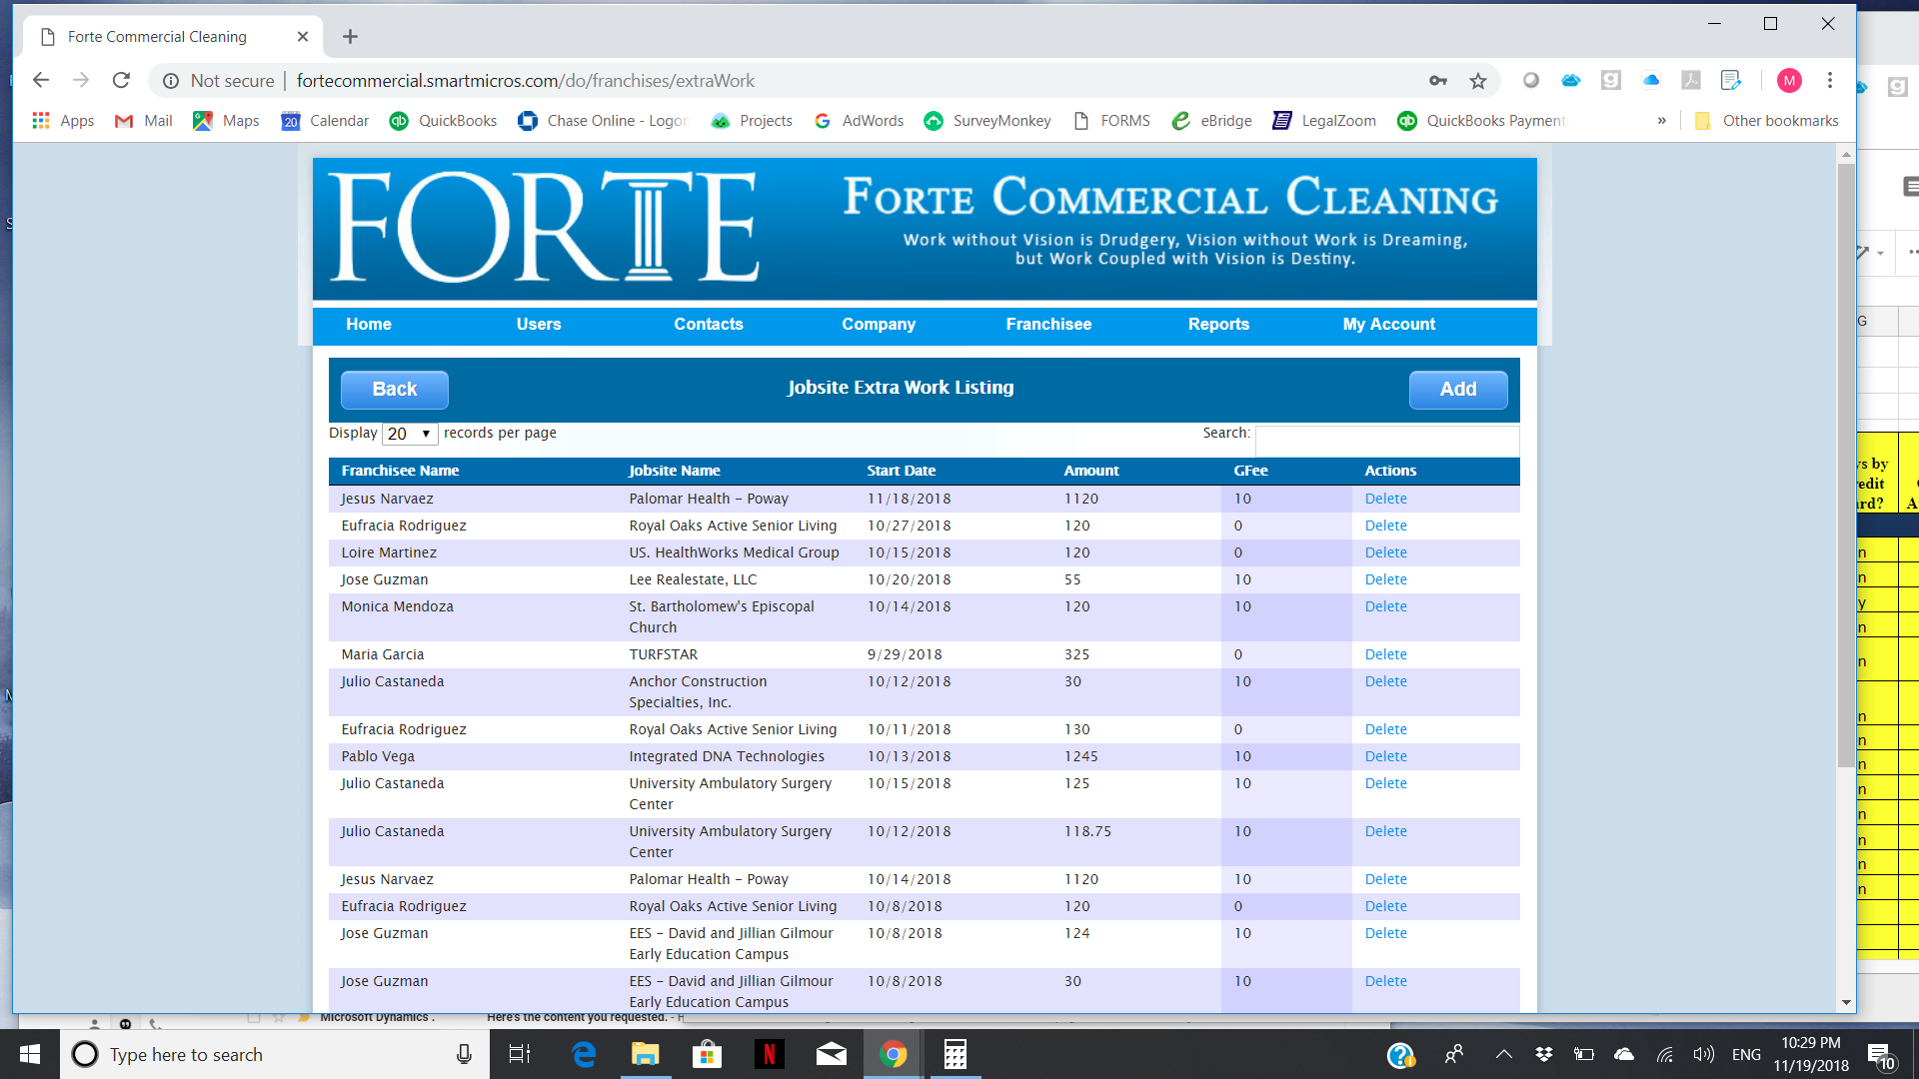Select the Forte Commercial Cleaning tab

[x=170, y=37]
